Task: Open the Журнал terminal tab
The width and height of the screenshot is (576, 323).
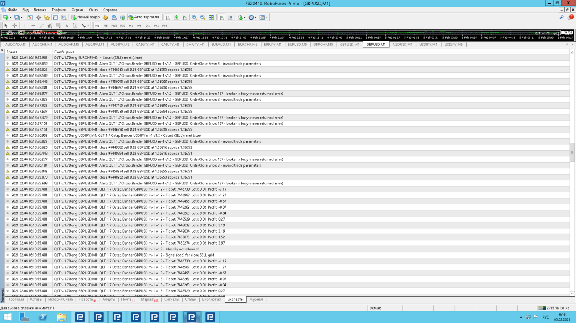Action: [256, 299]
